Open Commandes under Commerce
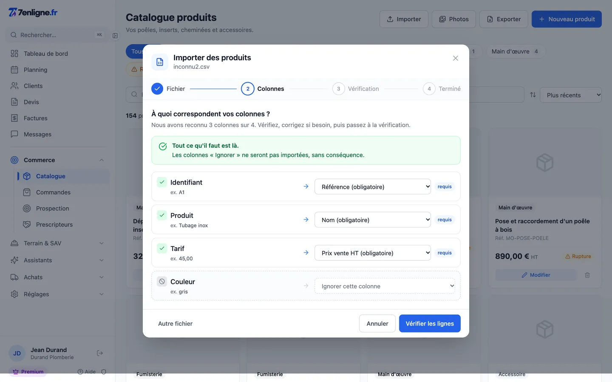The height and width of the screenshot is (382, 612). 64,192
